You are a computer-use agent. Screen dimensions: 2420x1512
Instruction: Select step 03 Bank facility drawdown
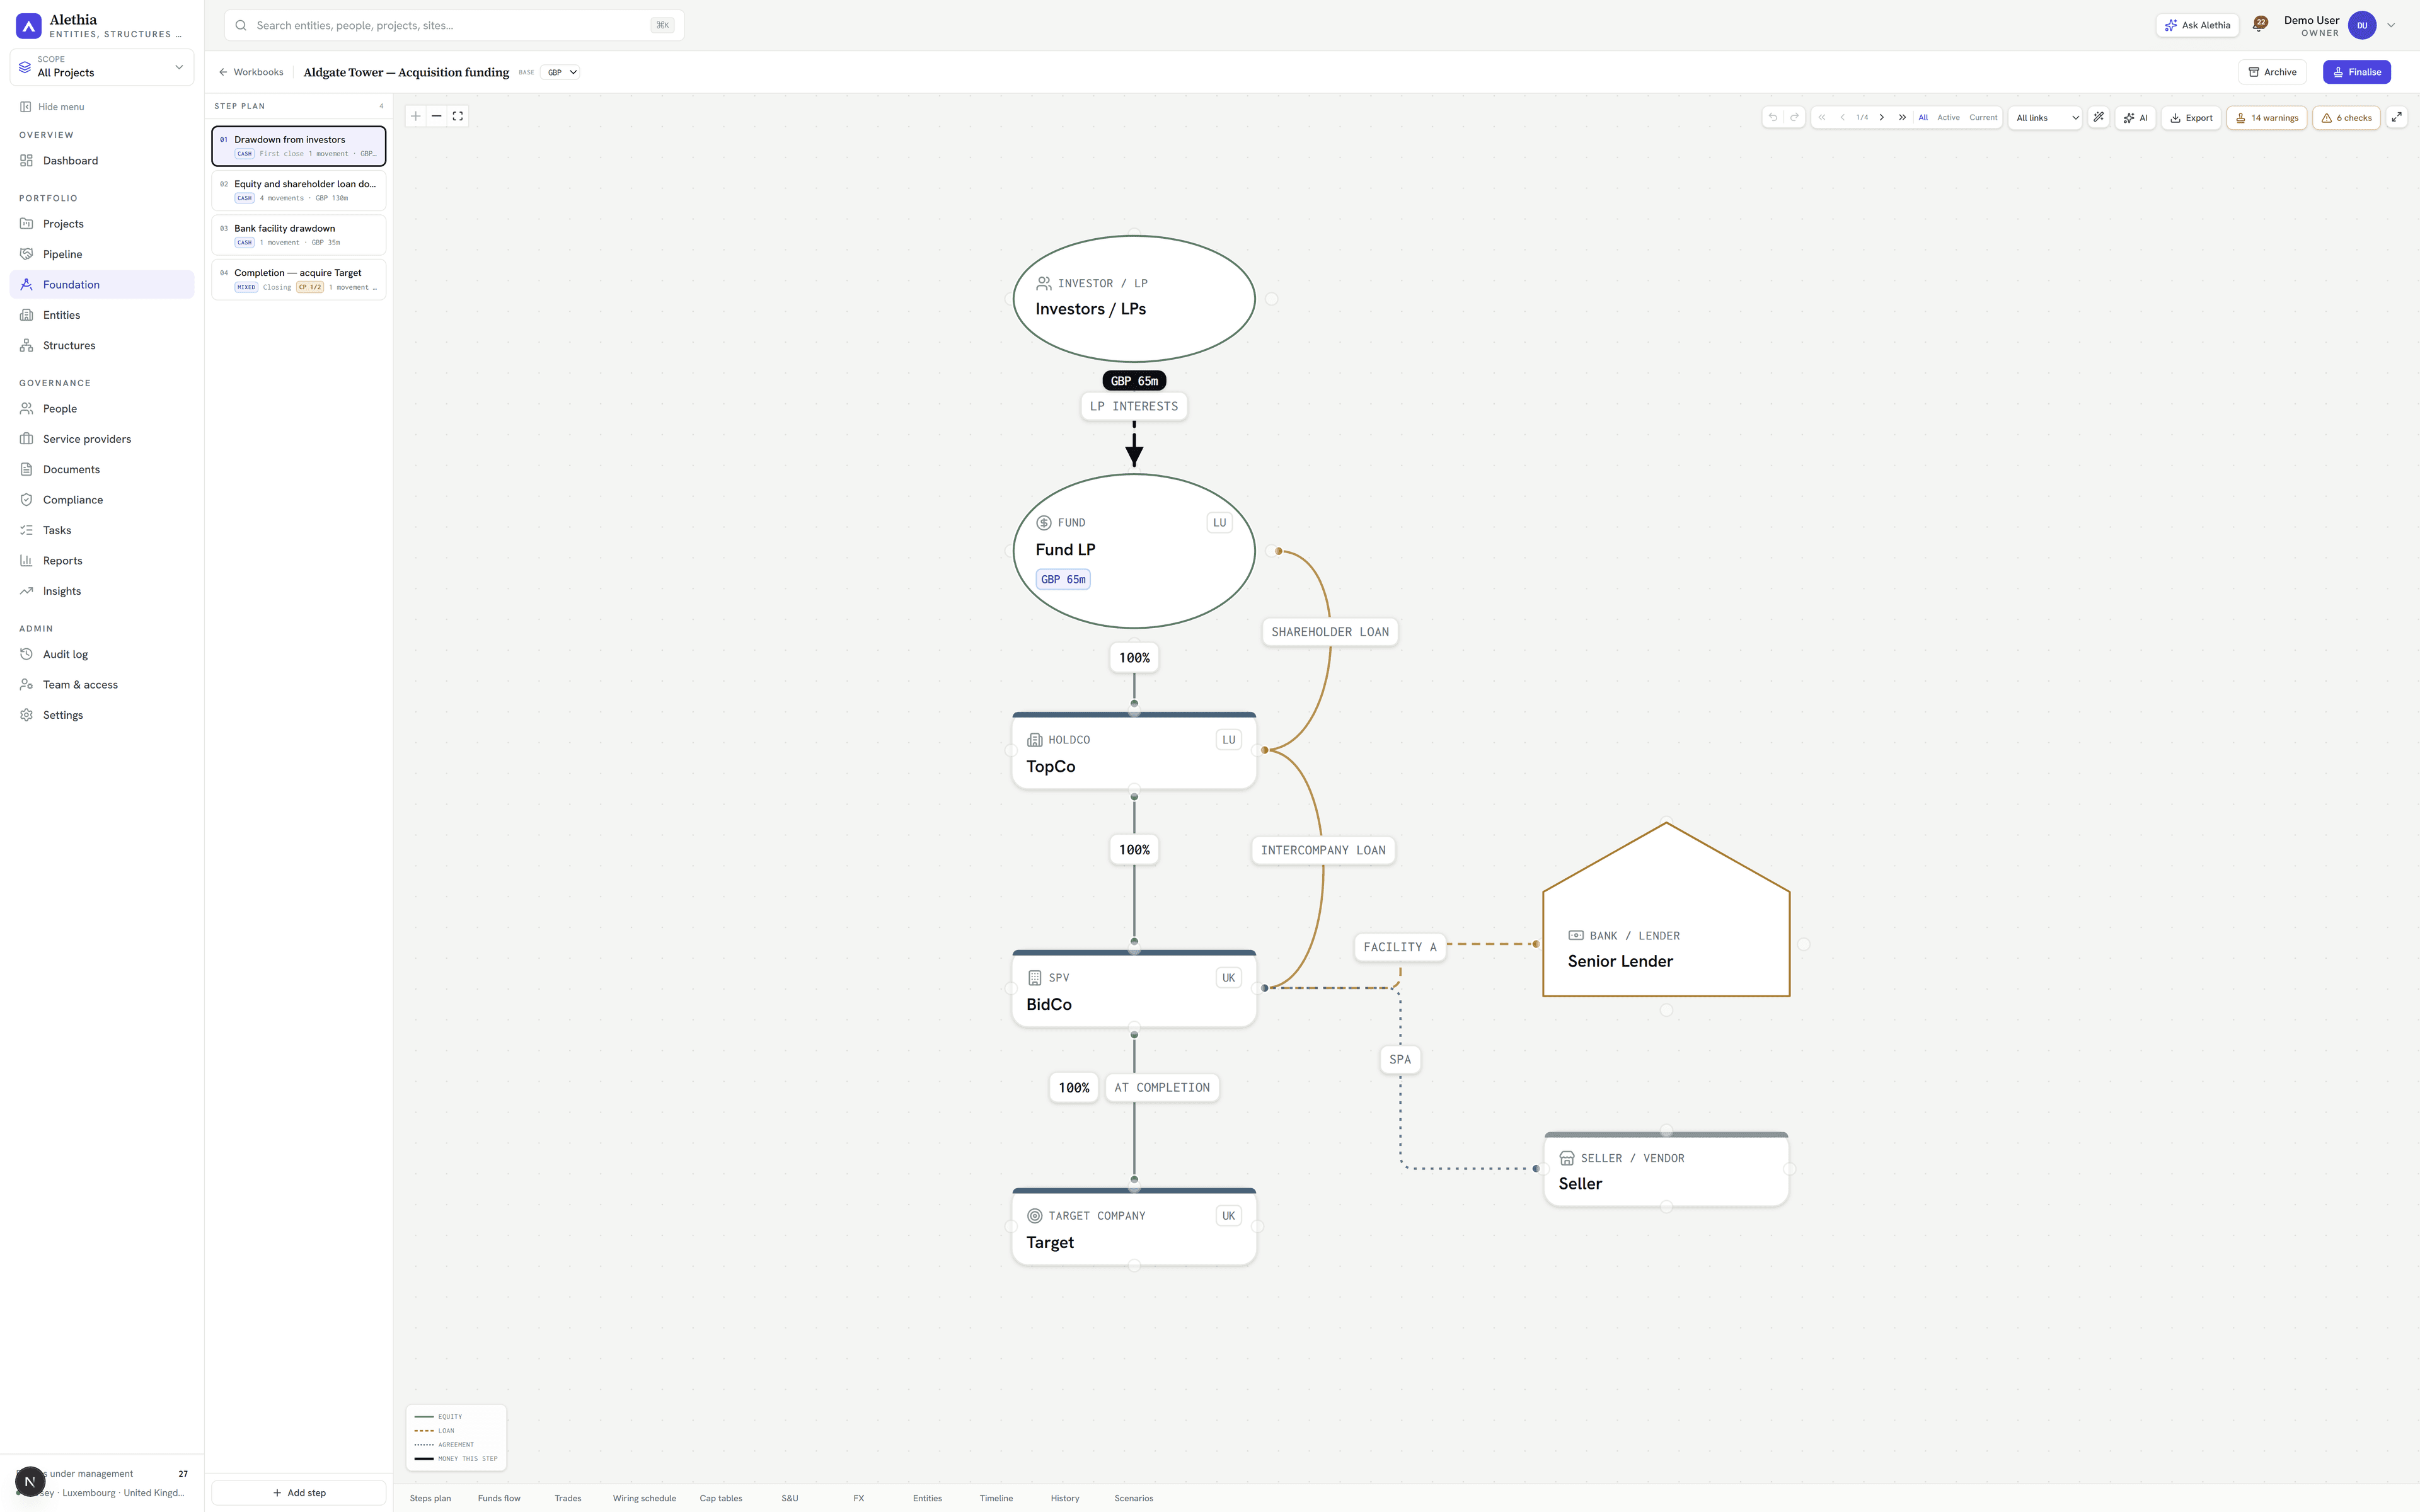pyautogui.click(x=299, y=235)
